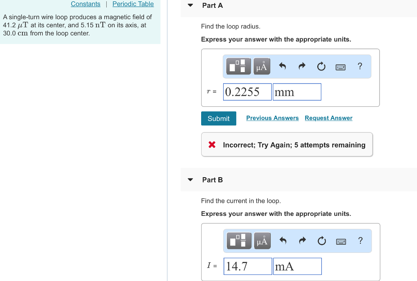The width and height of the screenshot is (417, 281).
Task: Redo the entry in Part A
Action: point(302,66)
